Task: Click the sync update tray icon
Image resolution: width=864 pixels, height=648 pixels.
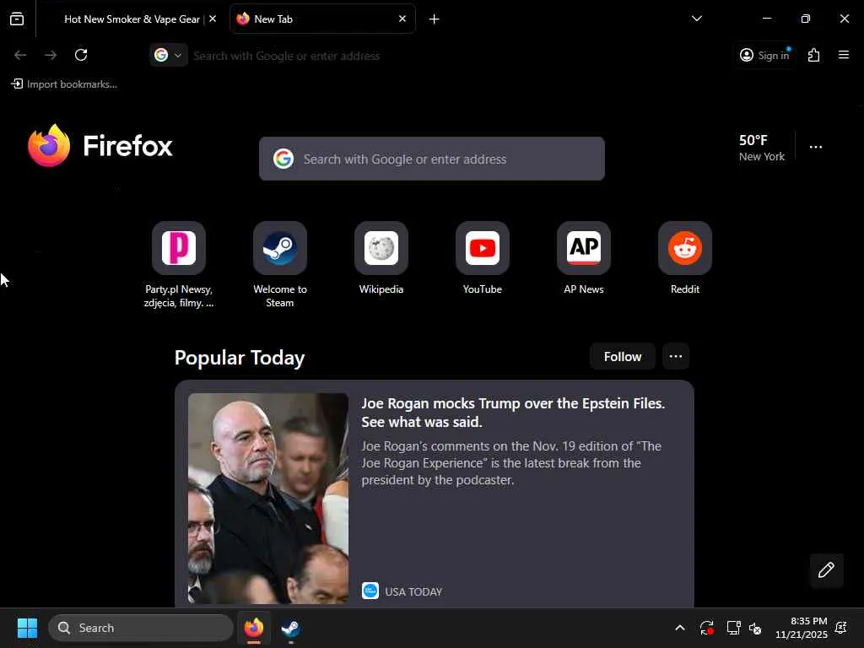Action: [707, 628]
